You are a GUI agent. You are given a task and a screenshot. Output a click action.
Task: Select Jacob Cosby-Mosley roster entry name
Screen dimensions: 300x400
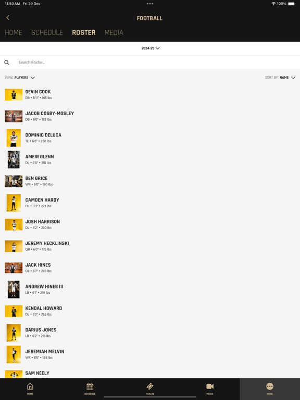[49, 113]
